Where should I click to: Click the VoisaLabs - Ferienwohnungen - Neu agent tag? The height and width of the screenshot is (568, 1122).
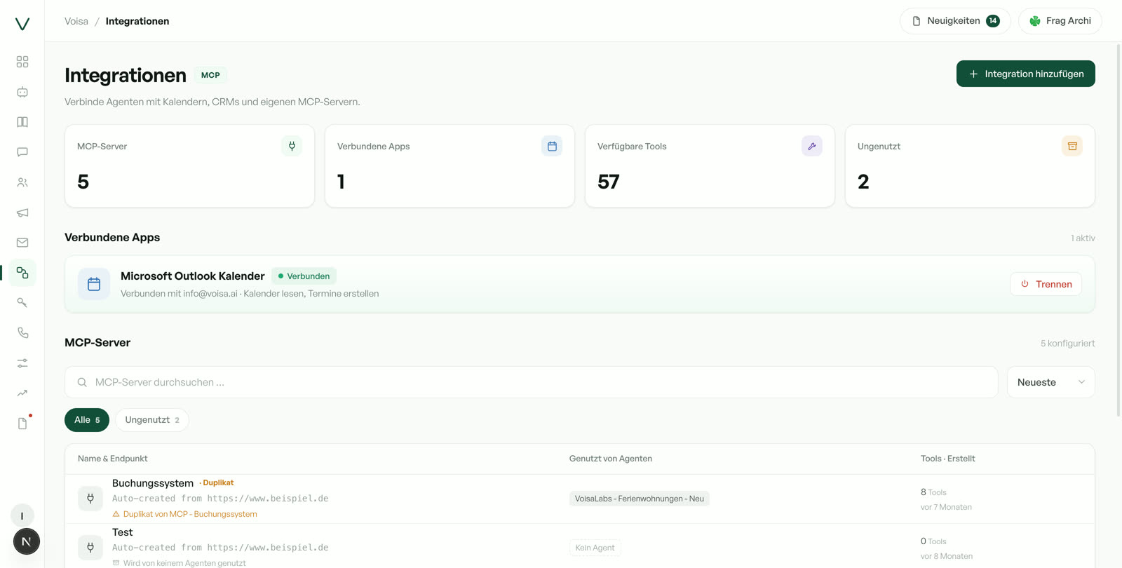(640, 499)
